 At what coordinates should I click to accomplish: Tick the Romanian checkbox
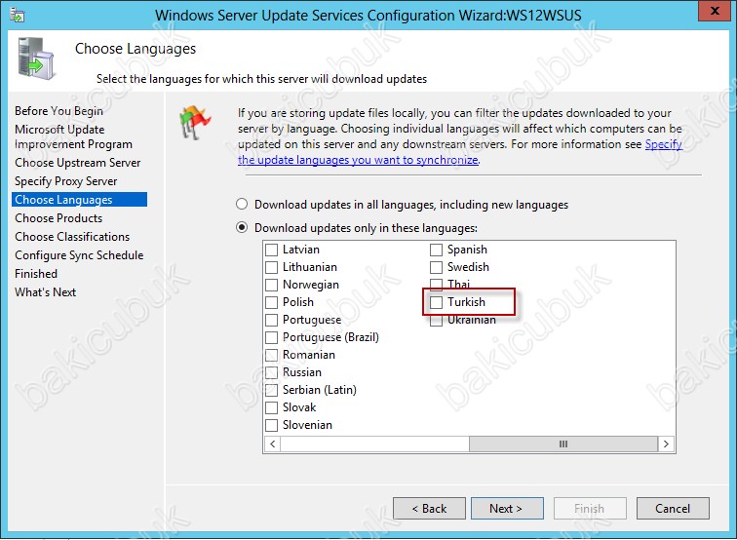pyautogui.click(x=272, y=355)
